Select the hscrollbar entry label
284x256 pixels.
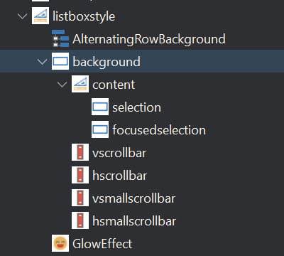120,176
